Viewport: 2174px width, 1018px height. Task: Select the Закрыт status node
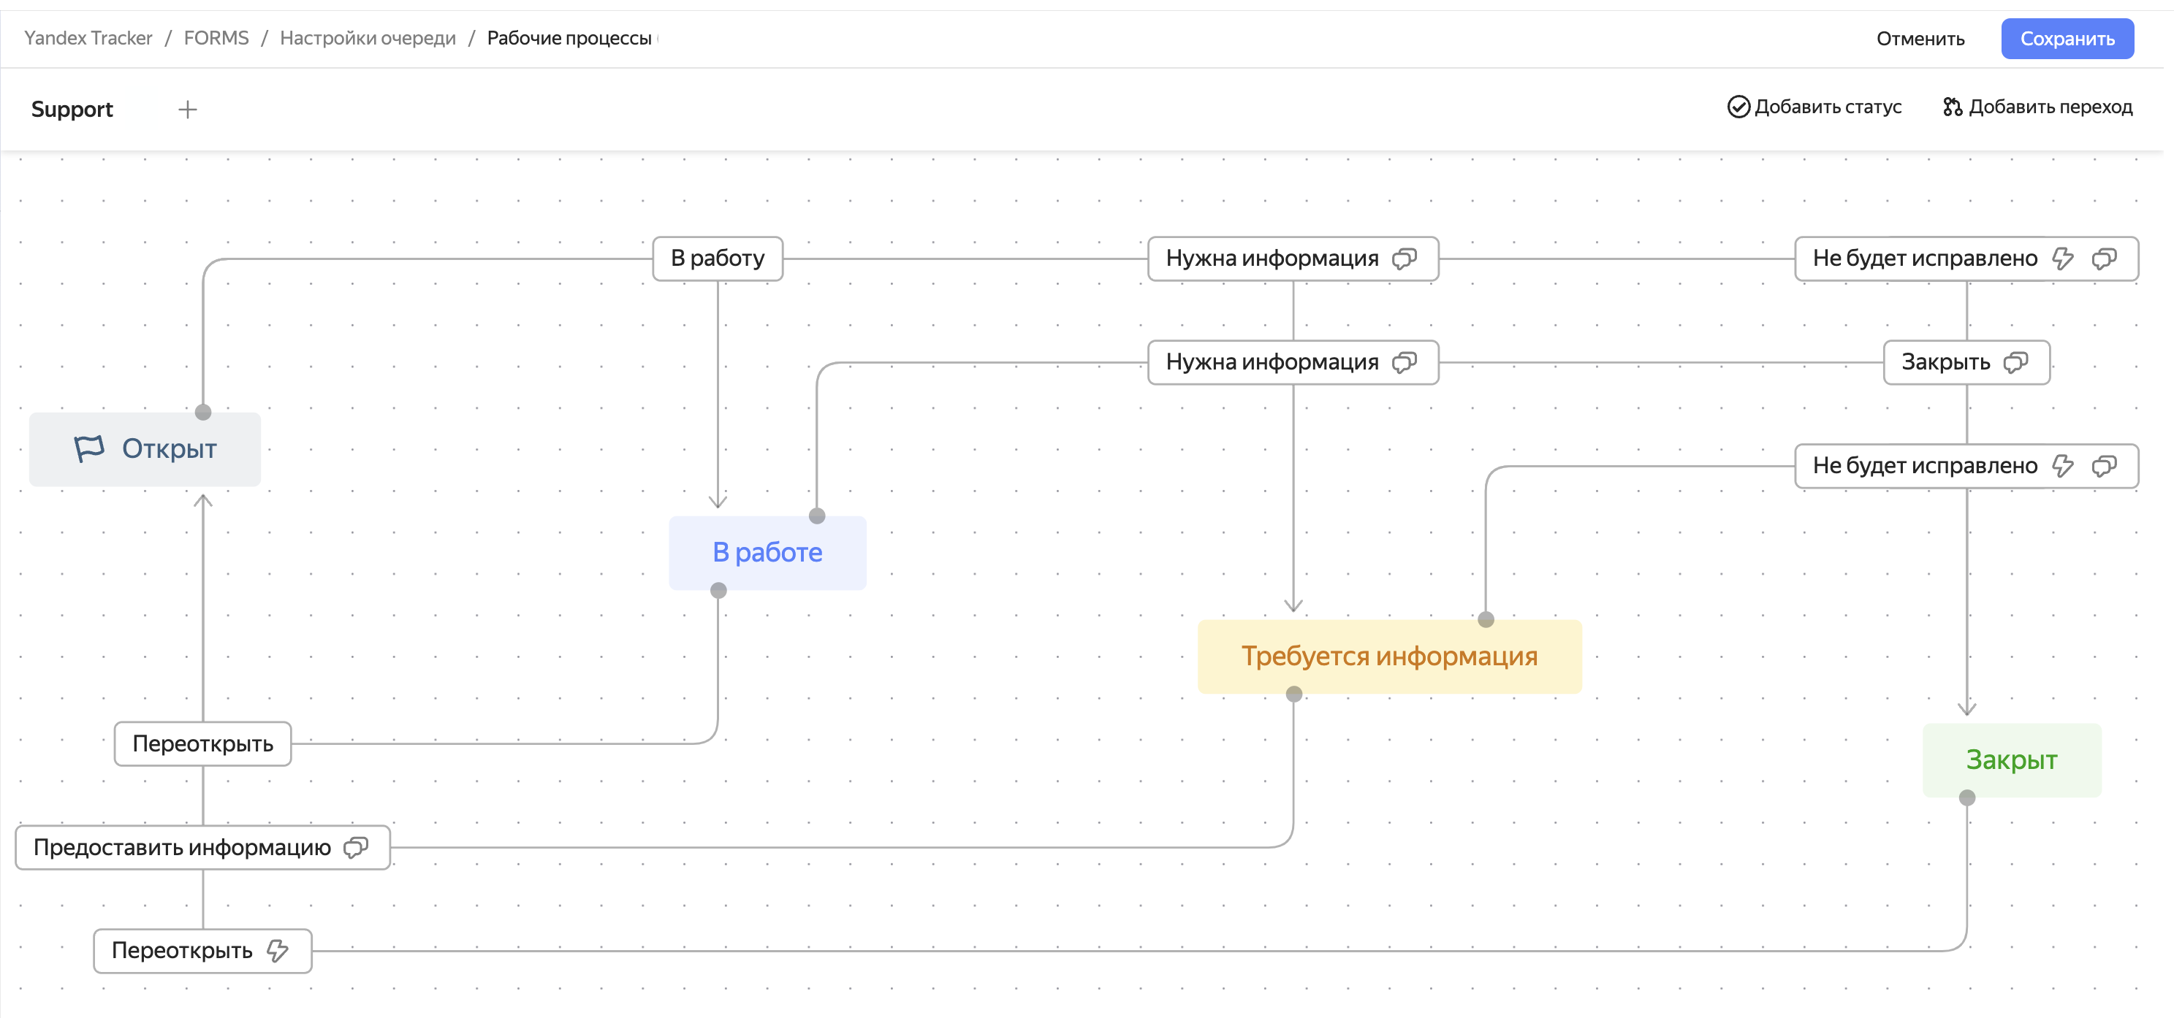click(2011, 760)
